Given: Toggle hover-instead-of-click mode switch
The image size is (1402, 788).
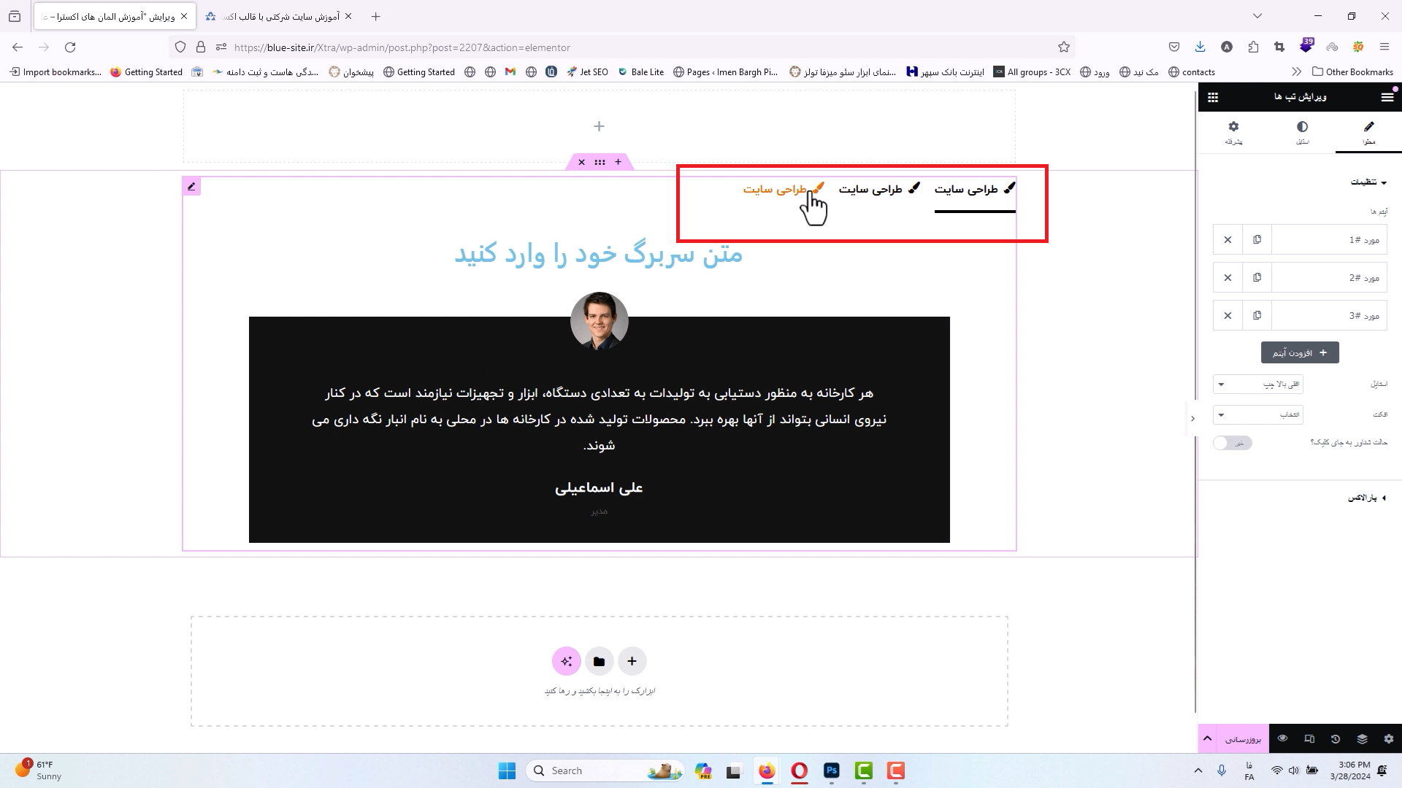Looking at the screenshot, I should click(1233, 443).
